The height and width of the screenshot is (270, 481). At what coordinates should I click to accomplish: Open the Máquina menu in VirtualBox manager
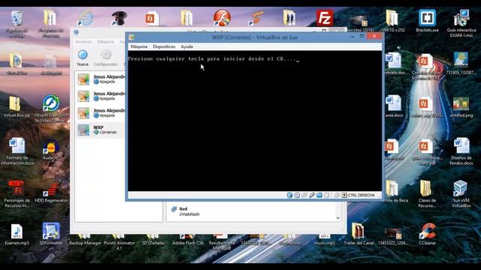(x=105, y=41)
